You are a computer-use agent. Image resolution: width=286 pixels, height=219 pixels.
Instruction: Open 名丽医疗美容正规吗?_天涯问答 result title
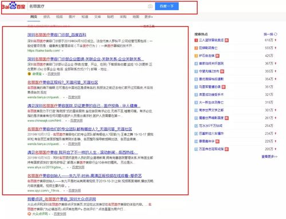pos(62,82)
